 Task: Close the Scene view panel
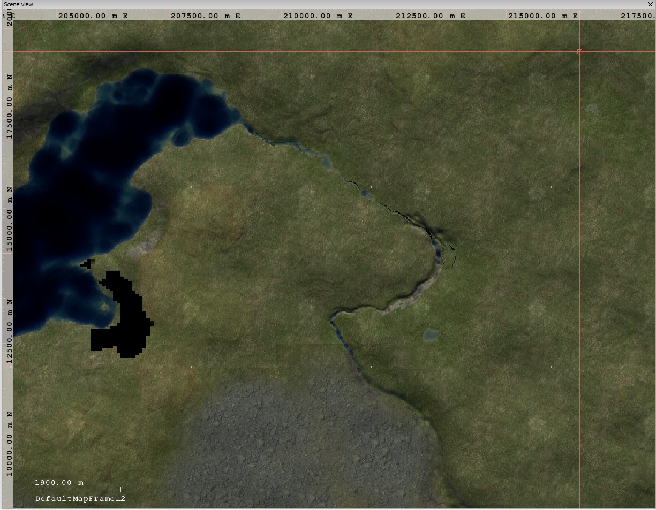(650, 4)
